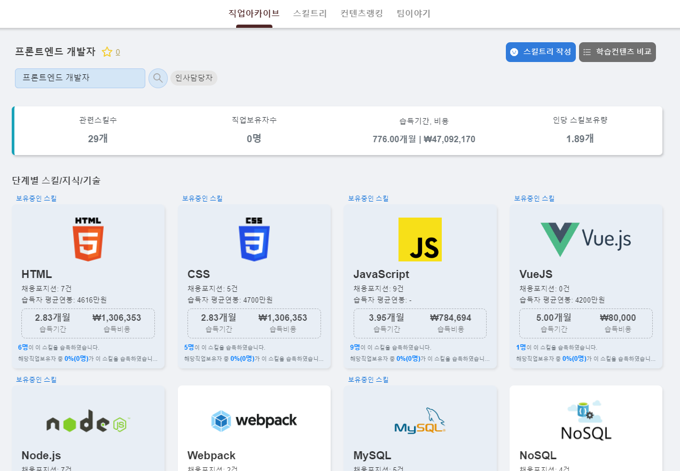Open the VueJS skill title

pyautogui.click(x=536, y=274)
